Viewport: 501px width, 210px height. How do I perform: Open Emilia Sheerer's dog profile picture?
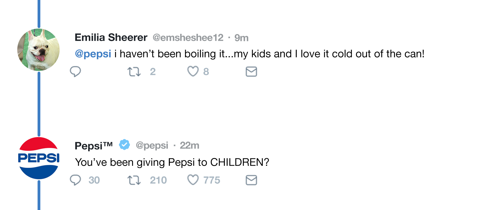[x=39, y=50]
